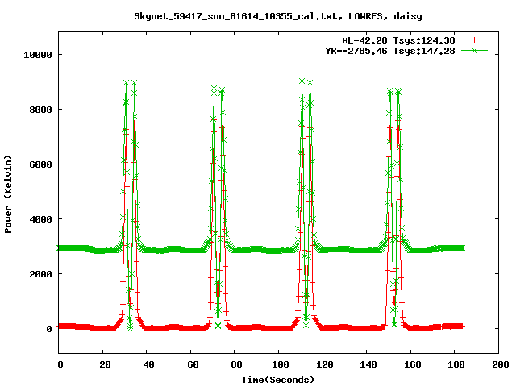Click the 120 x-axis tick label
Screen dimensions: 516x387
324,364
